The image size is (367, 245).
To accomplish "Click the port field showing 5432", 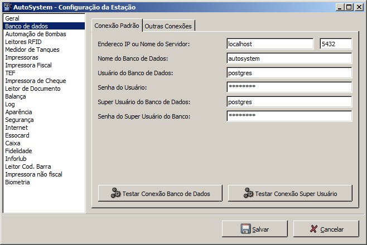I will pyautogui.click(x=336, y=44).
